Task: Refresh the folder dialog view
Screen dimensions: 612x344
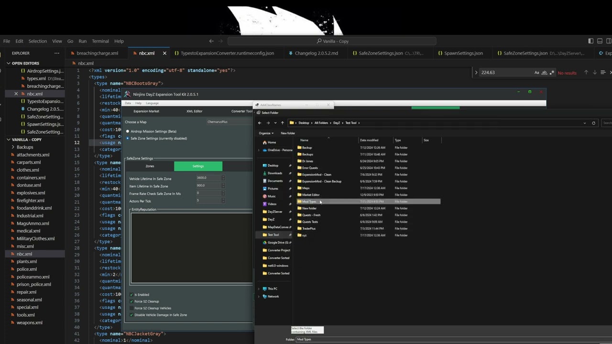Action: pos(593,123)
